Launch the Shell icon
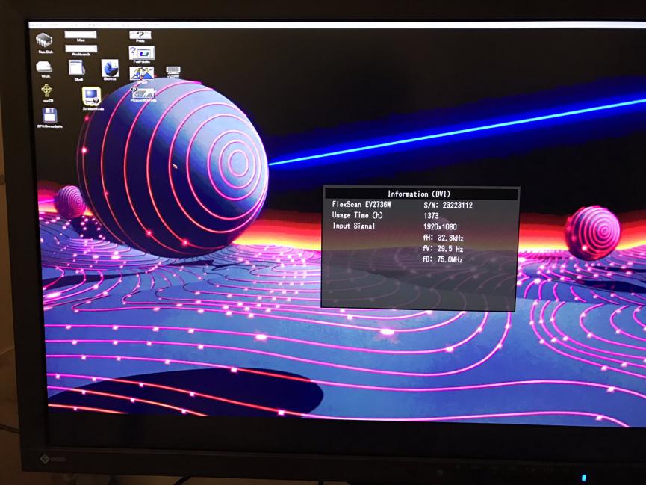646x485 pixels. pos(78,68)
